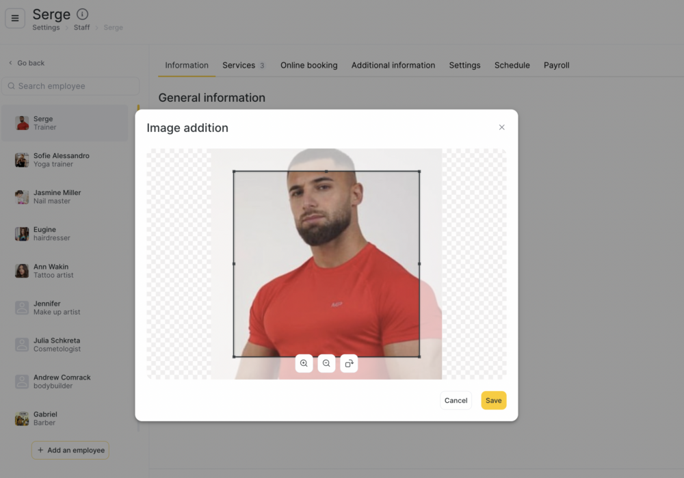Open the hamburger menu

[x=15, y=18]
